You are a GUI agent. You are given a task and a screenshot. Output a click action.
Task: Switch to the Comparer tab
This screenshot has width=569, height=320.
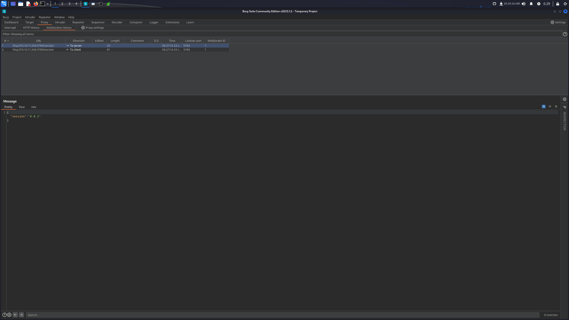click(136, 22)
